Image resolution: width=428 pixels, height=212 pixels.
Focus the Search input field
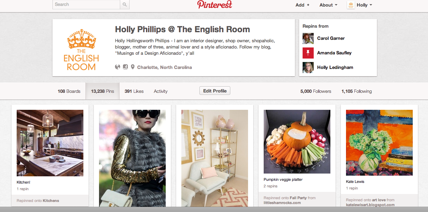pos(87,5)
